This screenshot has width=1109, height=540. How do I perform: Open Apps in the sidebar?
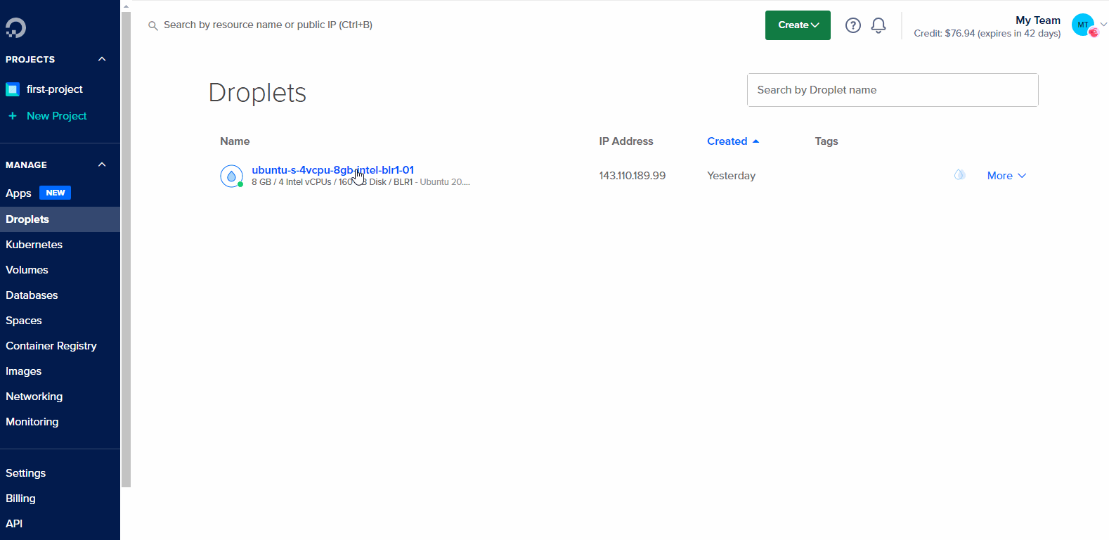coord(18,193)
